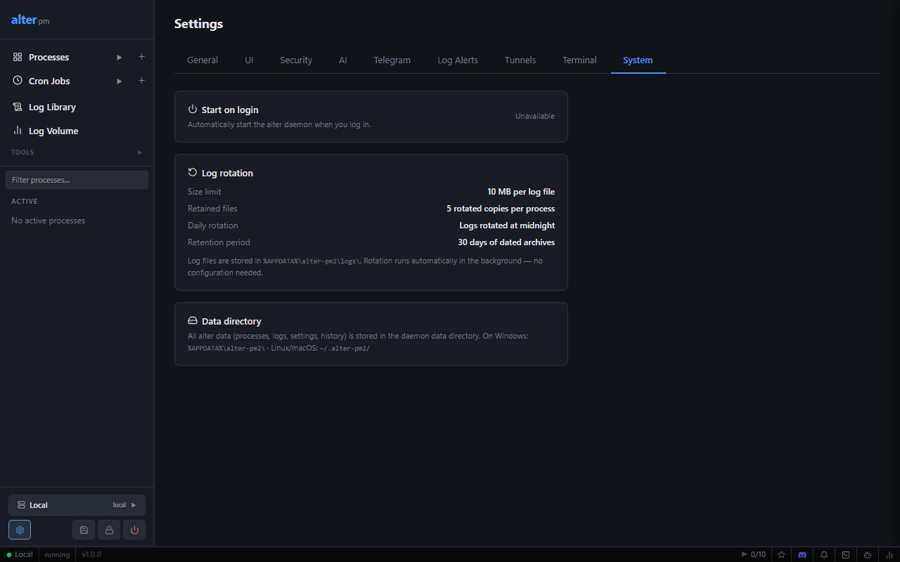Image resolution: width=900 pixels, height=562 pixels.
Task: Switch to the Security tab
Action: 296,60
